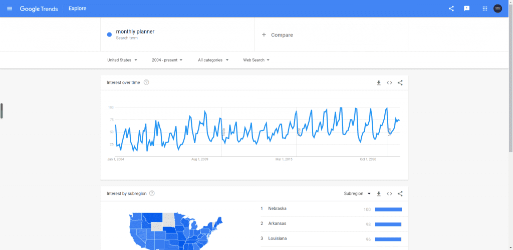
Task: Open the send feedback icon
Action: (466, 8)
